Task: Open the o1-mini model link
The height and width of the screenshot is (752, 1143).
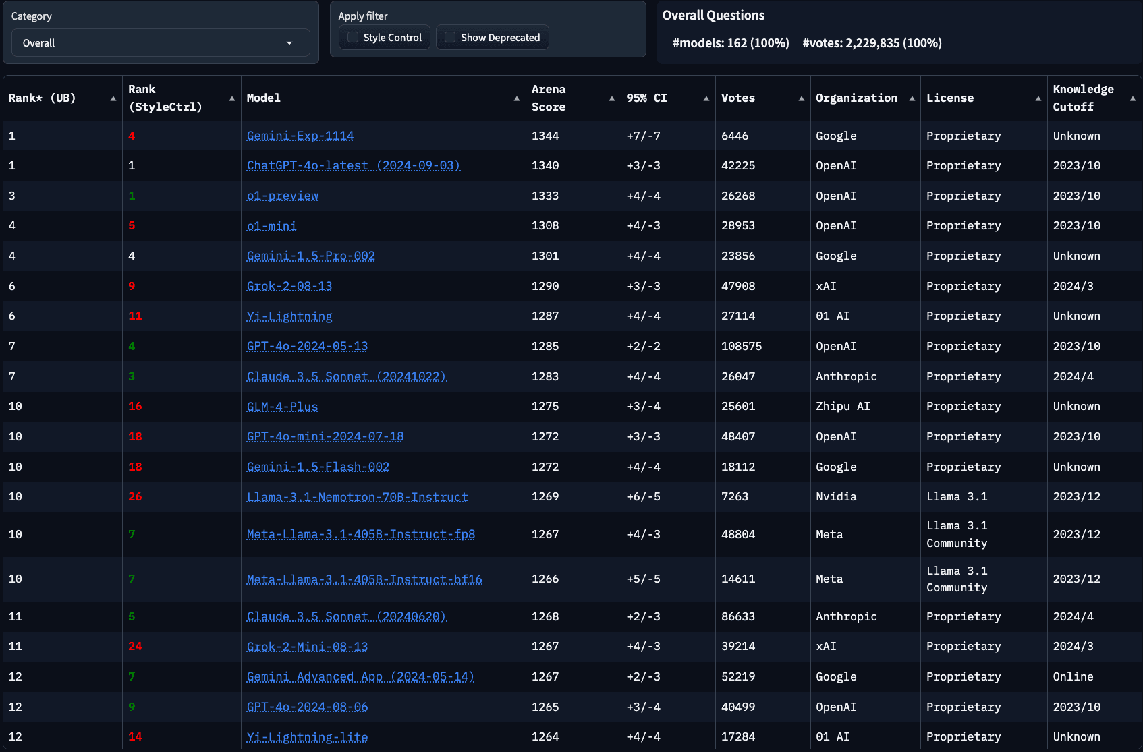Action: (272, 225)
